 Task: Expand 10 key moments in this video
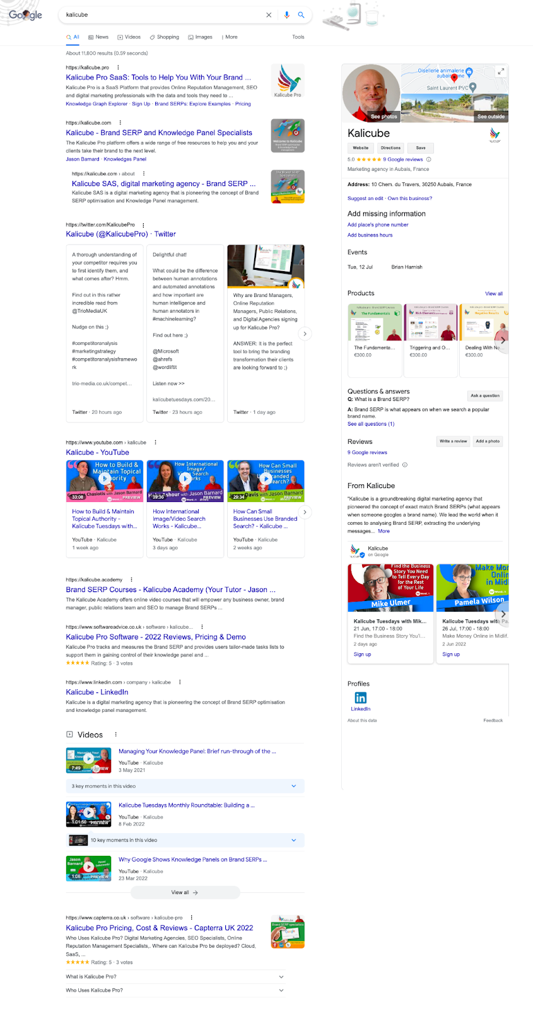point(185,841)
